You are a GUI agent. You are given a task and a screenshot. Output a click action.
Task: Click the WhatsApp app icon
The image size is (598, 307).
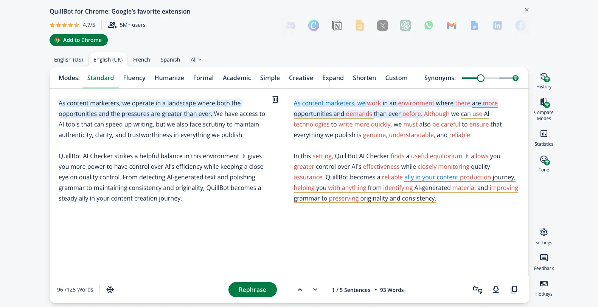click(429, 26)
